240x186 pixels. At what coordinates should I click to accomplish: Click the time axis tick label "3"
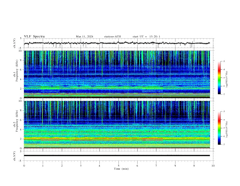pos(81,166)
